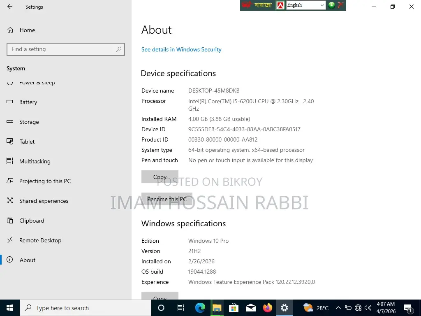Viewport: 421px width, 316px height.
Task: Open See details in Windows Security link
Action: point(181,50)
